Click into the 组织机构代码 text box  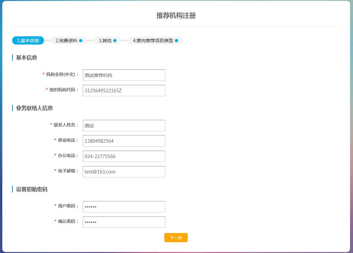(124, 91)
